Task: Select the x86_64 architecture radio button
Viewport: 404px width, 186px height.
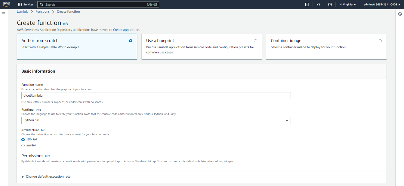Action: coord(23,139)
